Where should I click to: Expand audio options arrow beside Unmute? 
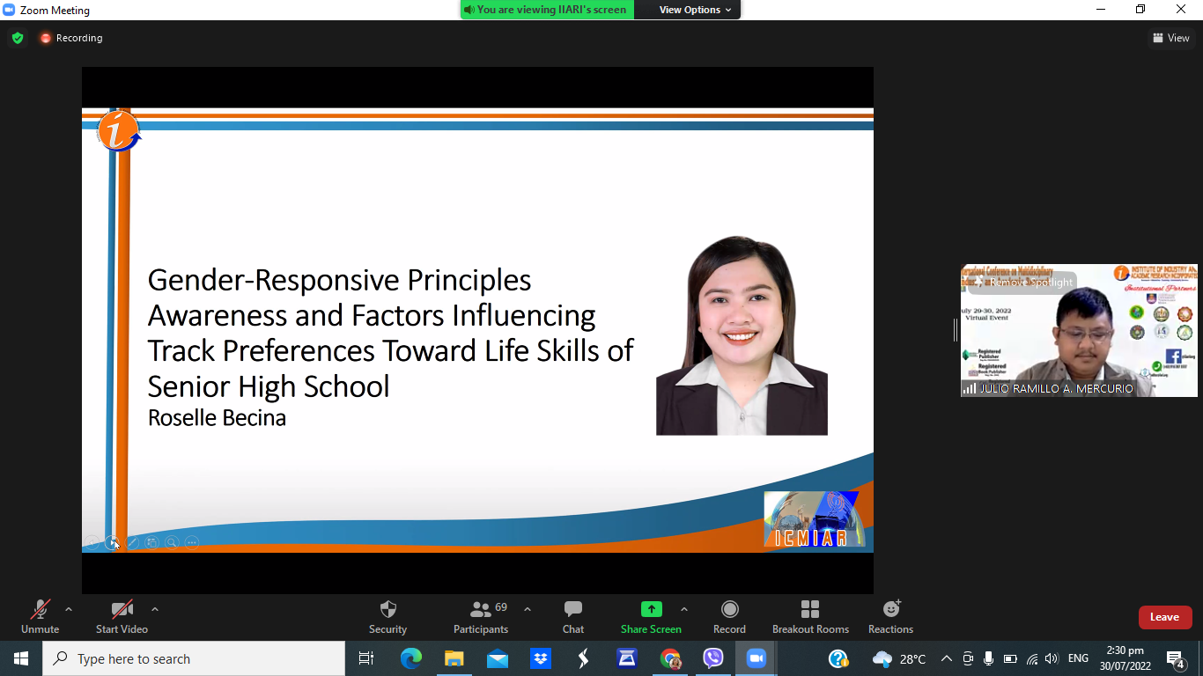click(x=69, y=609)
